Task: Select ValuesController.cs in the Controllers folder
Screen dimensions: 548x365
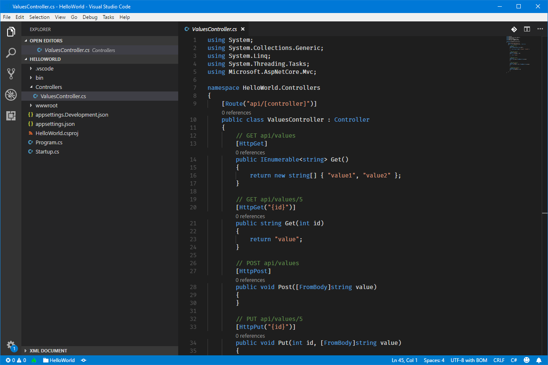Action: coord(100,96)
